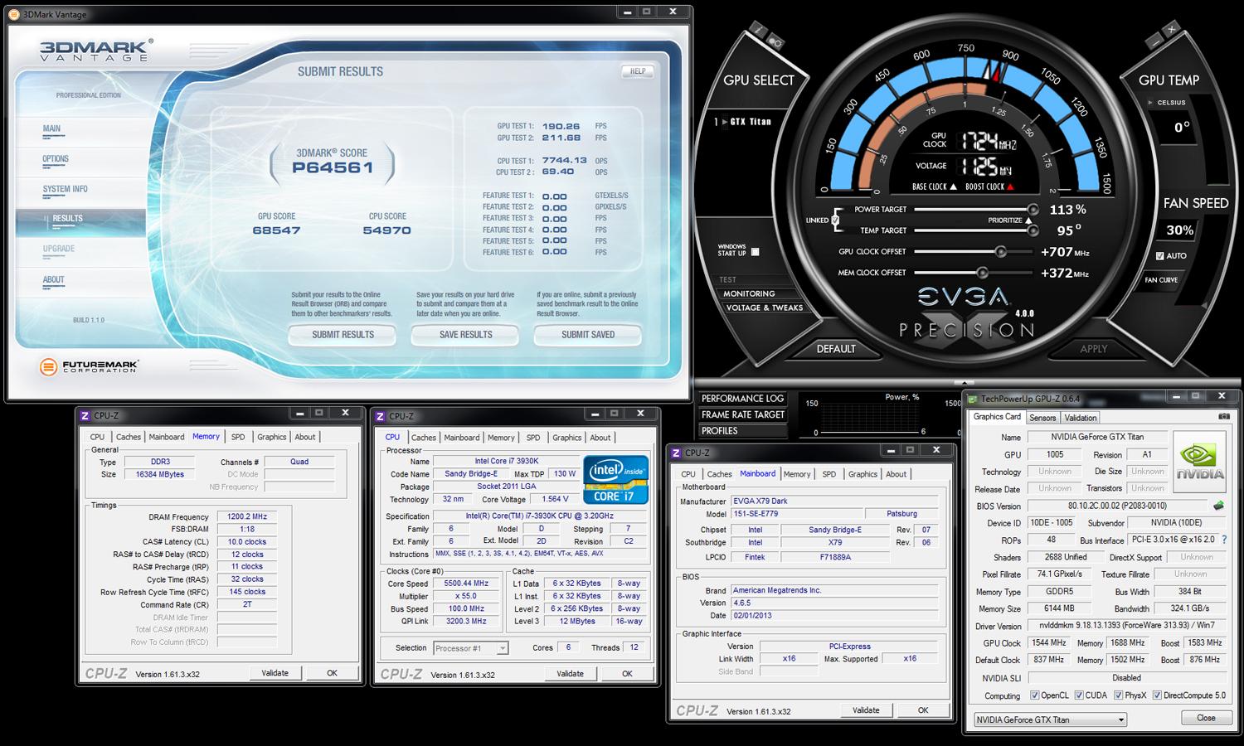The width and height of the screenshot is (1244, 746).
Task: Open the Processor #1 selection dropdown in CPU-Z
Action: point(470,648)
